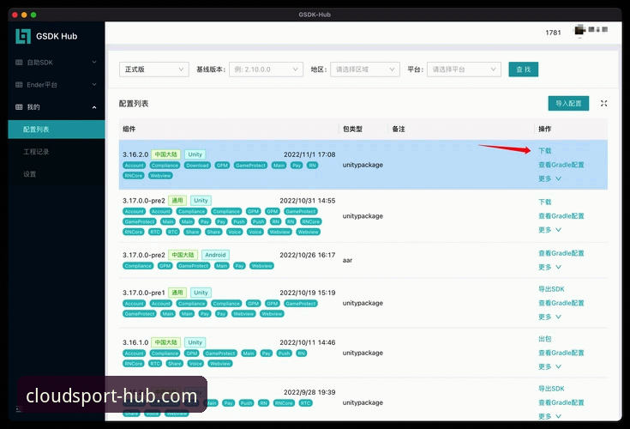
Task: Open the 基线版本 dropdown
Action: point(266,69)
